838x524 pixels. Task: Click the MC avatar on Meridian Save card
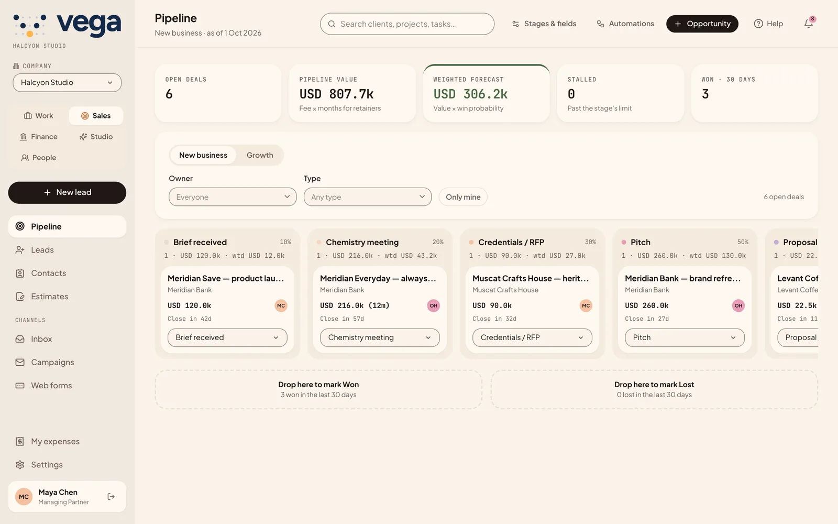click(x=281, y=305)
